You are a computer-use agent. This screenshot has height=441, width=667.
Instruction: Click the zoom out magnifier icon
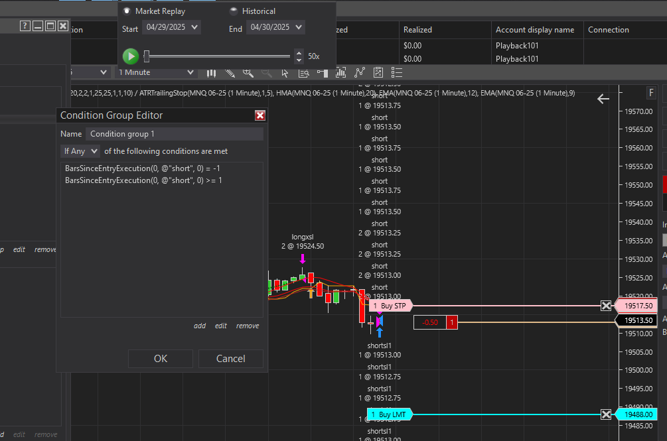point(267,73)
